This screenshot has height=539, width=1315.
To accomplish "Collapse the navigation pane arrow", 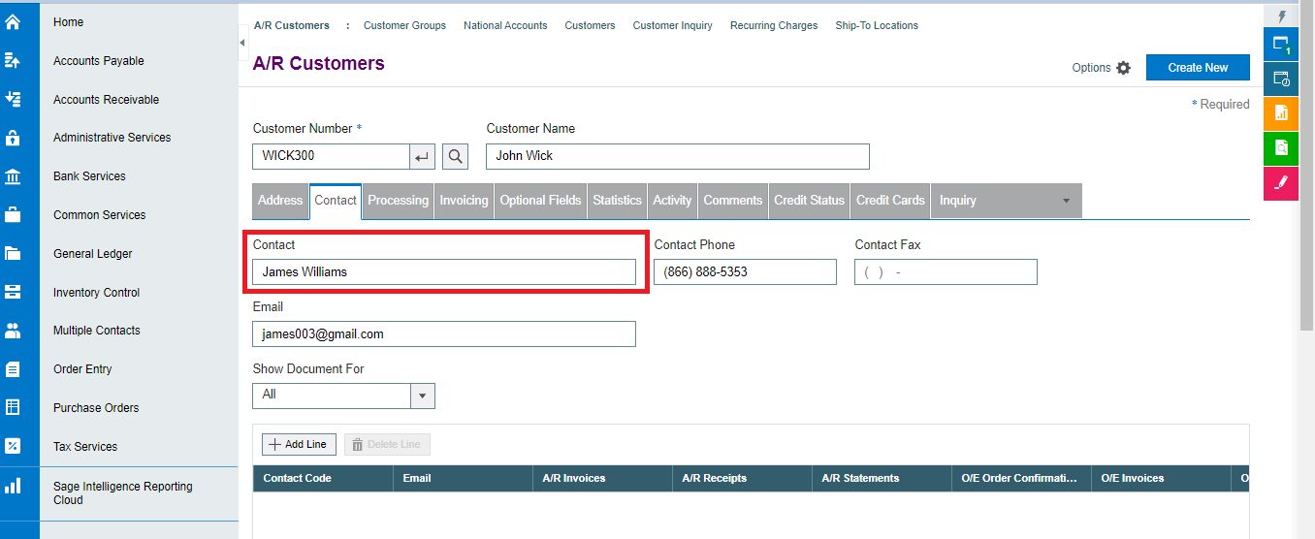I will (242, 43).
